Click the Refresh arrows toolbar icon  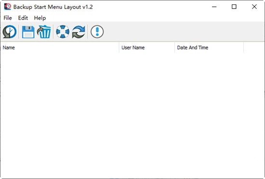[x=79, y=32]
